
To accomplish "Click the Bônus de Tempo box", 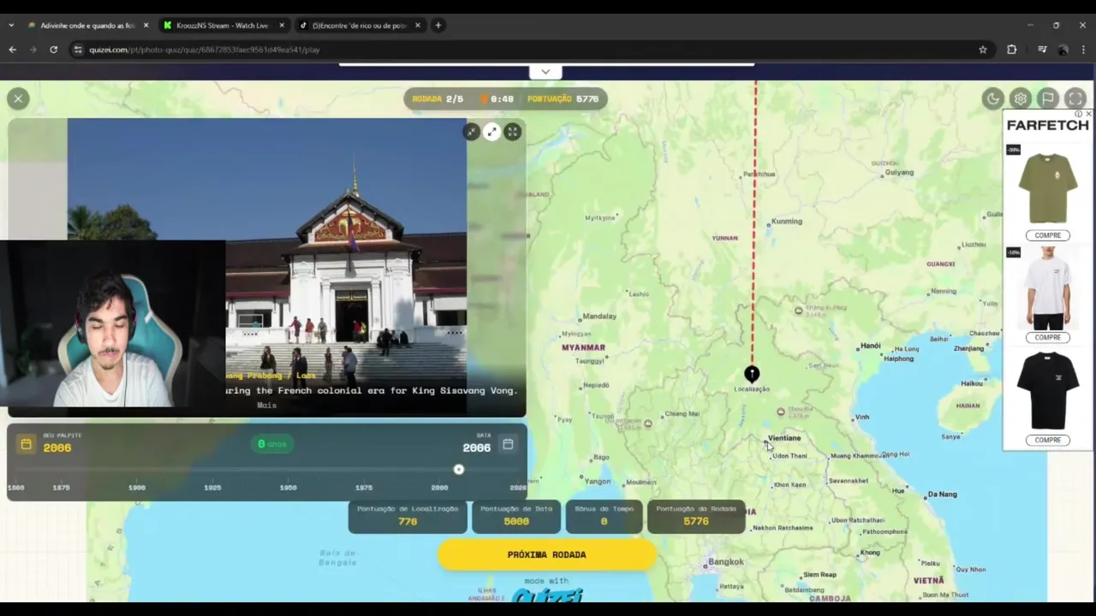I will tap(604, 516).
